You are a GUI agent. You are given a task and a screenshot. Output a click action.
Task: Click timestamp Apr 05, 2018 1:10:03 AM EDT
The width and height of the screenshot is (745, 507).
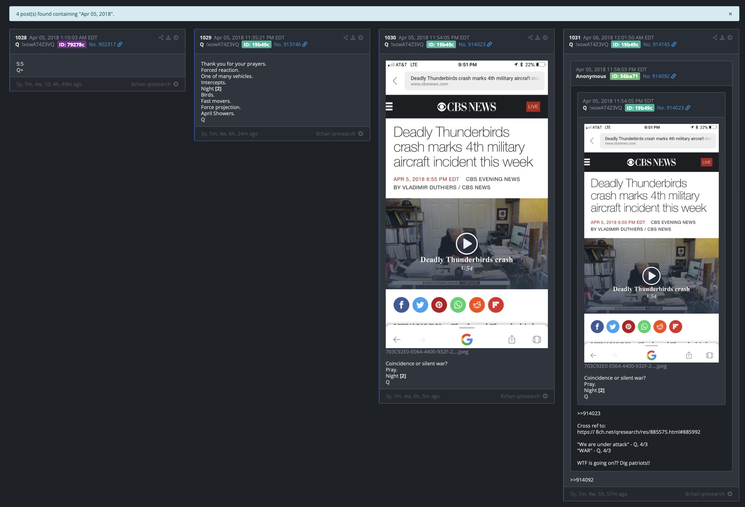(x=63, y=37)
